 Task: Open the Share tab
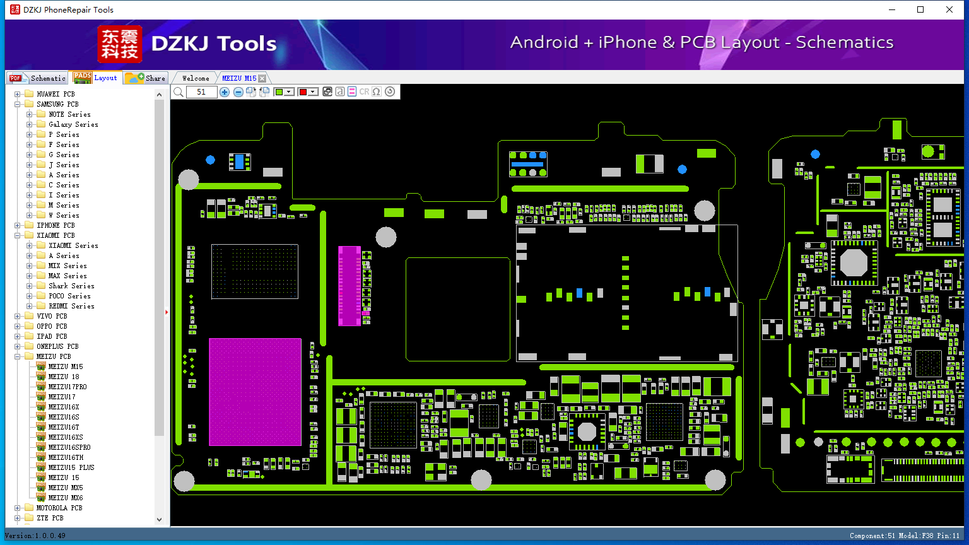pos(145,78)
